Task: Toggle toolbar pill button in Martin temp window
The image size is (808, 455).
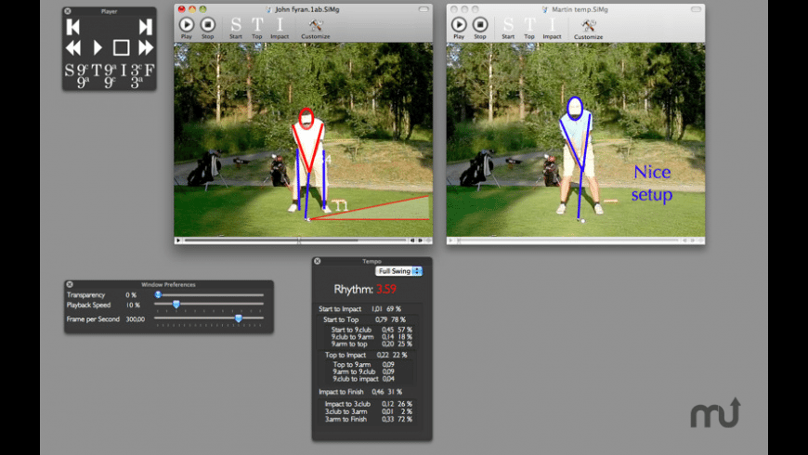Action: click(696, 9)
